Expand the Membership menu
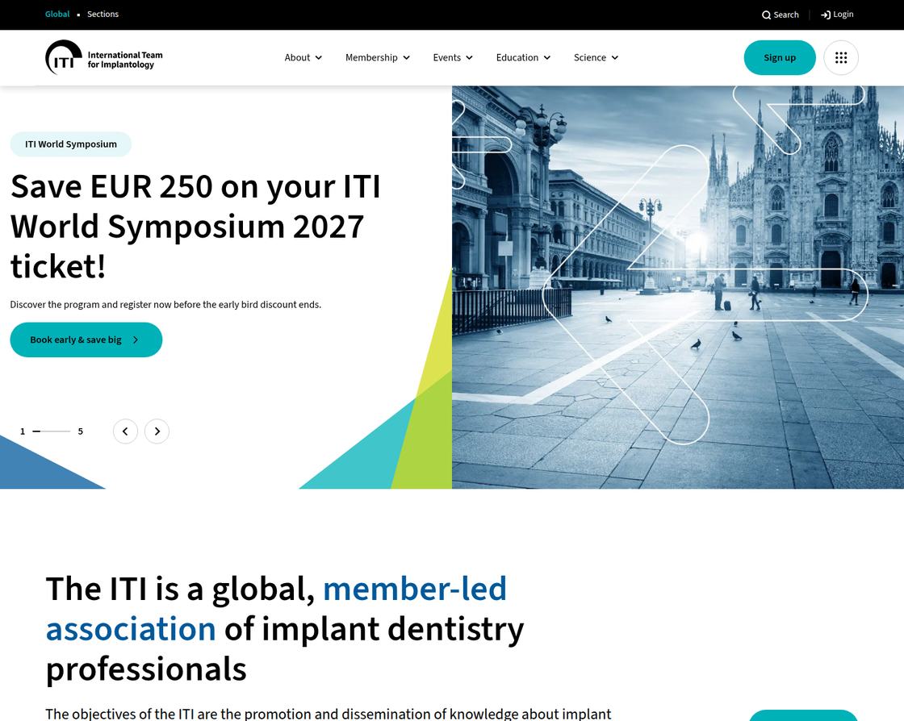The height and width of the screenshot is (721, 904). pos(378,57)
